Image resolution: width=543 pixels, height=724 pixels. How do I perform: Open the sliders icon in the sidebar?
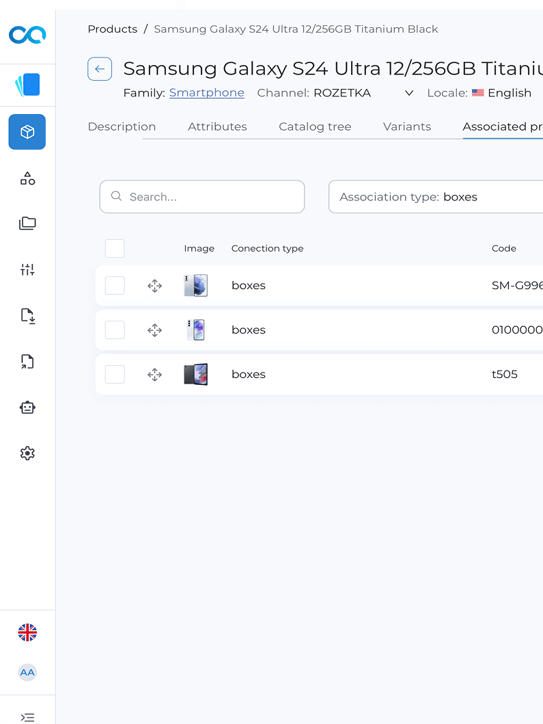[27, 269]
